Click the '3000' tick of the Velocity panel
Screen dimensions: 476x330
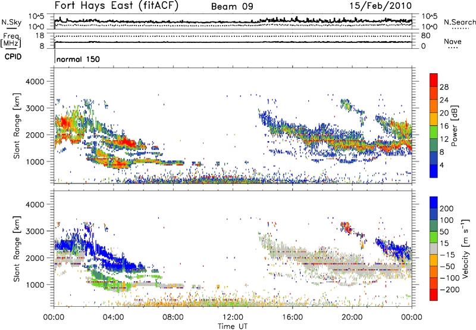point(35,231)
